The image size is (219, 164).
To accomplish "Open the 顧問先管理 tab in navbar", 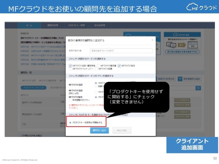I will [53, 25].
